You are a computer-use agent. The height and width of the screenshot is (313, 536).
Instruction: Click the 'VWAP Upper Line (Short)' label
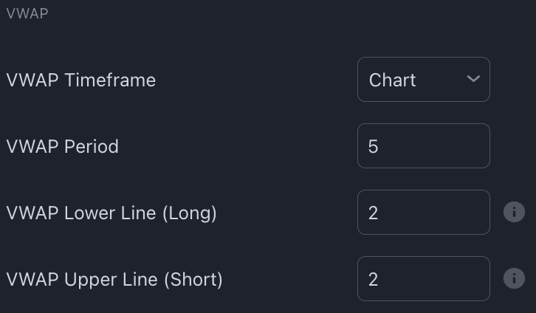(x=114, y=279)
